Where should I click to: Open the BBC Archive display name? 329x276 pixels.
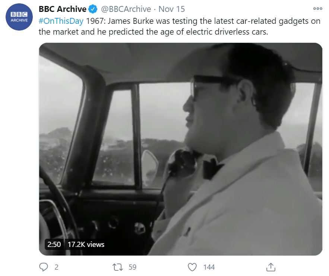tap(62, 9)
